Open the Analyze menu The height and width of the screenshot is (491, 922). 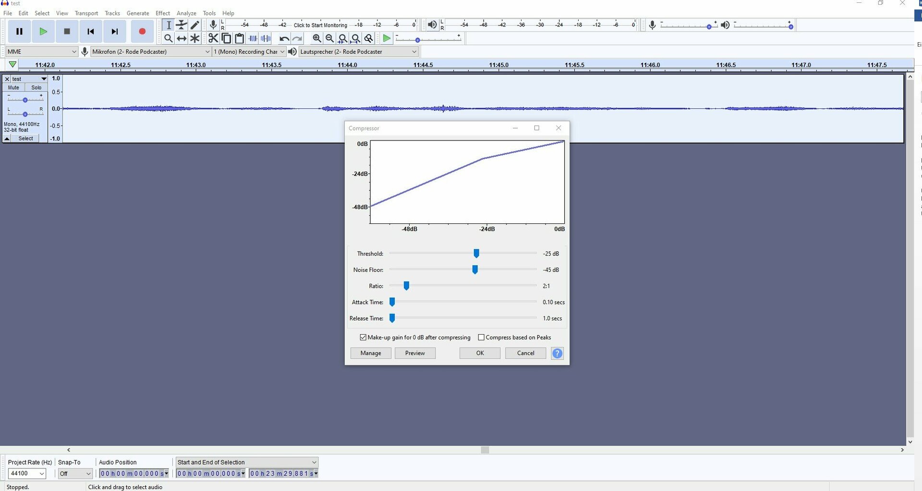(x=186, y=13)
